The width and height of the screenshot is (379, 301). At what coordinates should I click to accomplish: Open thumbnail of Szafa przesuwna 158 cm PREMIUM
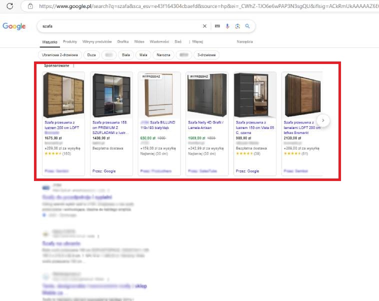(111, 95)
